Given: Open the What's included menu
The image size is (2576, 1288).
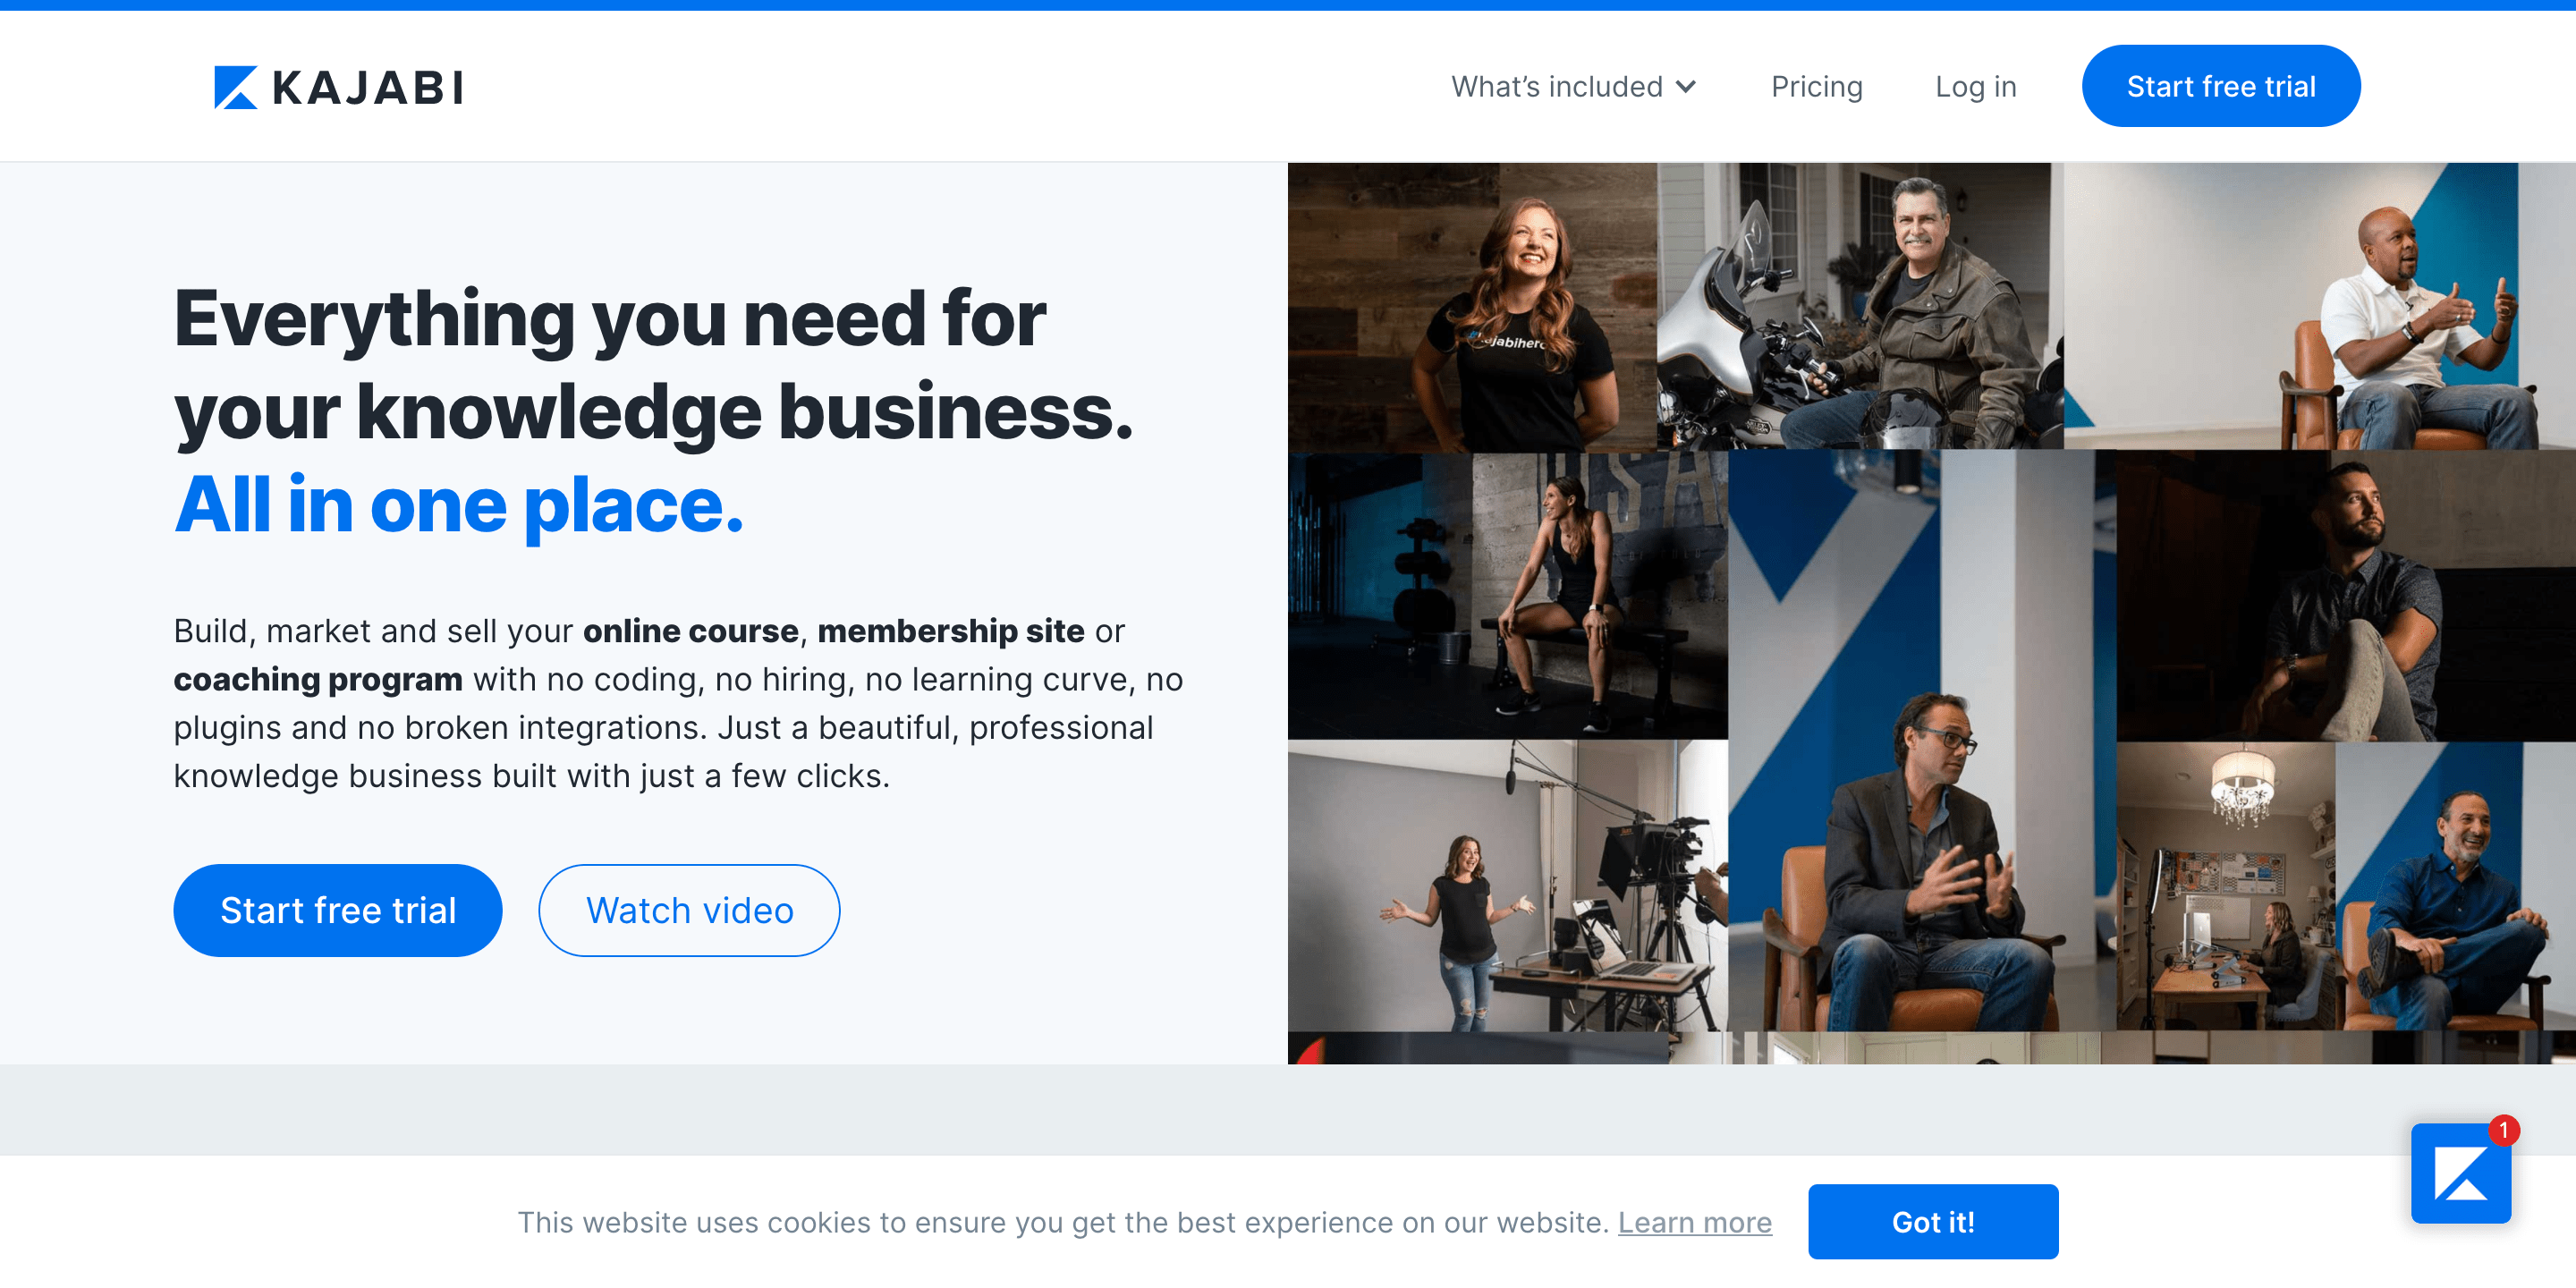Looking at the screenshot, I should (x=1574, y=87).
